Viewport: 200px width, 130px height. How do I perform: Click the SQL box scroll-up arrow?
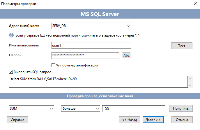pyautogui.click(x=190, y=79)
